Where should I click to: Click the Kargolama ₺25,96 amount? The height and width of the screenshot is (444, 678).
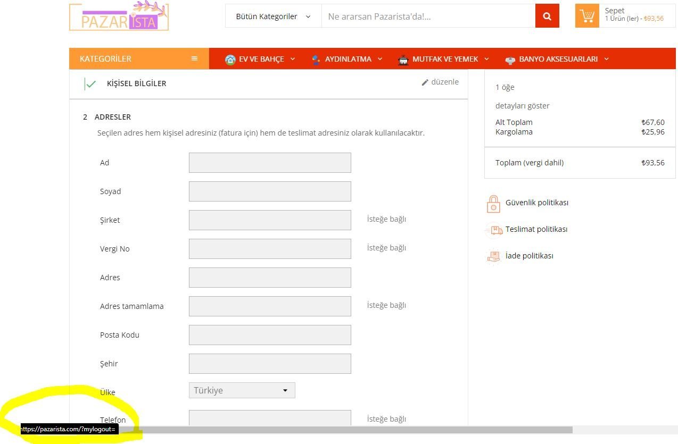click(653, 132)
